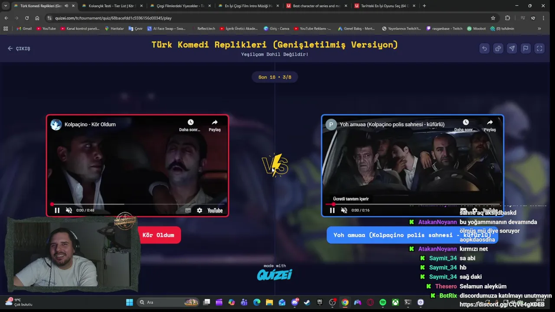This screenshot has height=312, width=555.
Task: Seek on the Kör Oldum video progress bar
Action: (x=137, y=204)
